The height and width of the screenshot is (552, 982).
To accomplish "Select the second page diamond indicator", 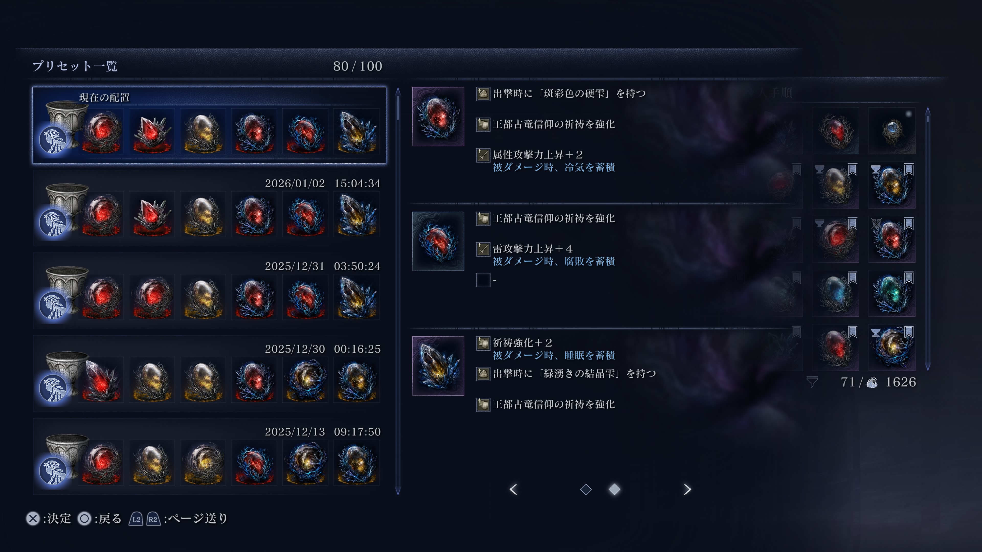I will tap(614, 489).
